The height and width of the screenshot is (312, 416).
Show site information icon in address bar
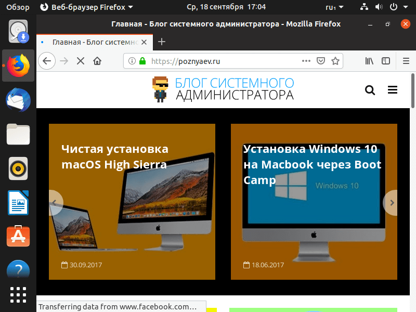(x=132, y=61)
